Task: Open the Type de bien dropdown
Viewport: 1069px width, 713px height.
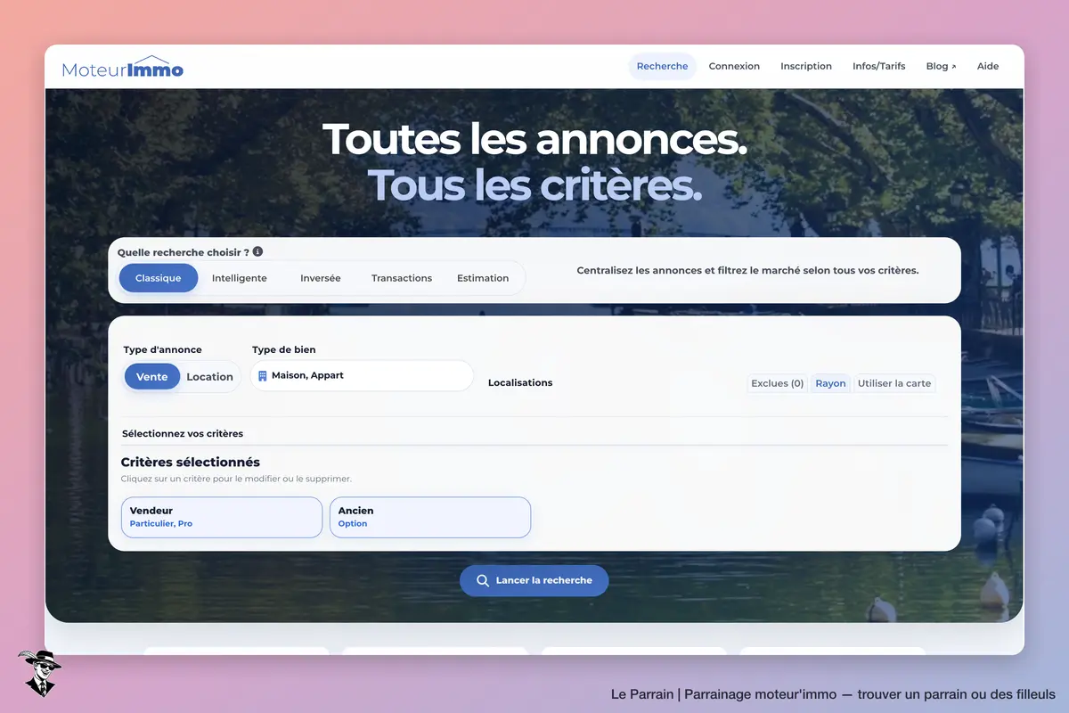Action: pyautogui.click(x=362, y=375)
